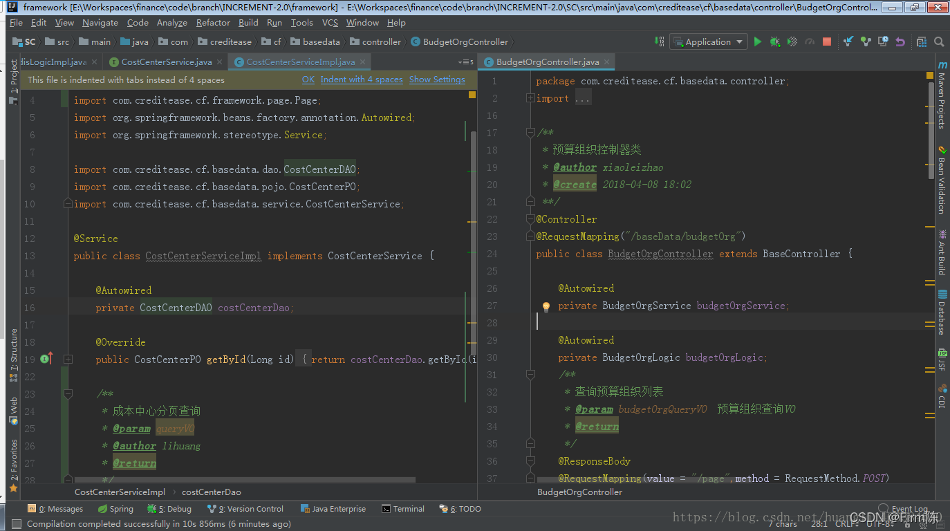The image size is (950, 531).
Task: Switch to CostCenterService.java tab
Action: pos(166,62)
